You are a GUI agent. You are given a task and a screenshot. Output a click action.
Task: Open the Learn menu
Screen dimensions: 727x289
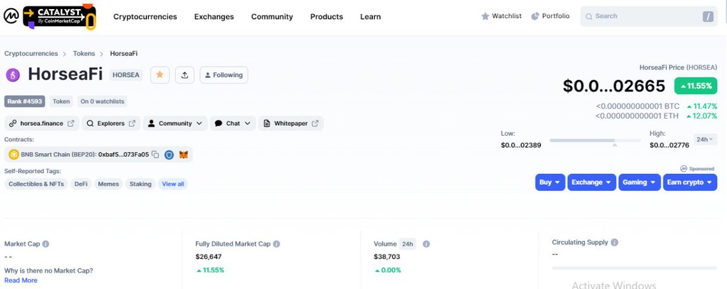pos(370,17)
